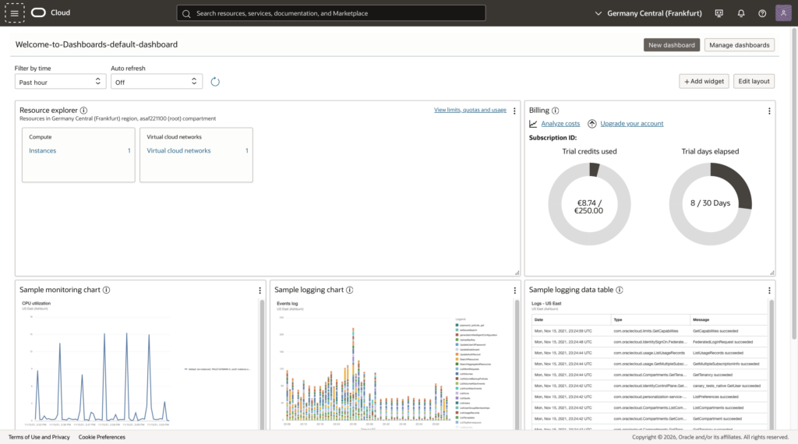
Task: Open the Virtual cloud networks link
Action: pyautogui.click(x=178, y=150)
